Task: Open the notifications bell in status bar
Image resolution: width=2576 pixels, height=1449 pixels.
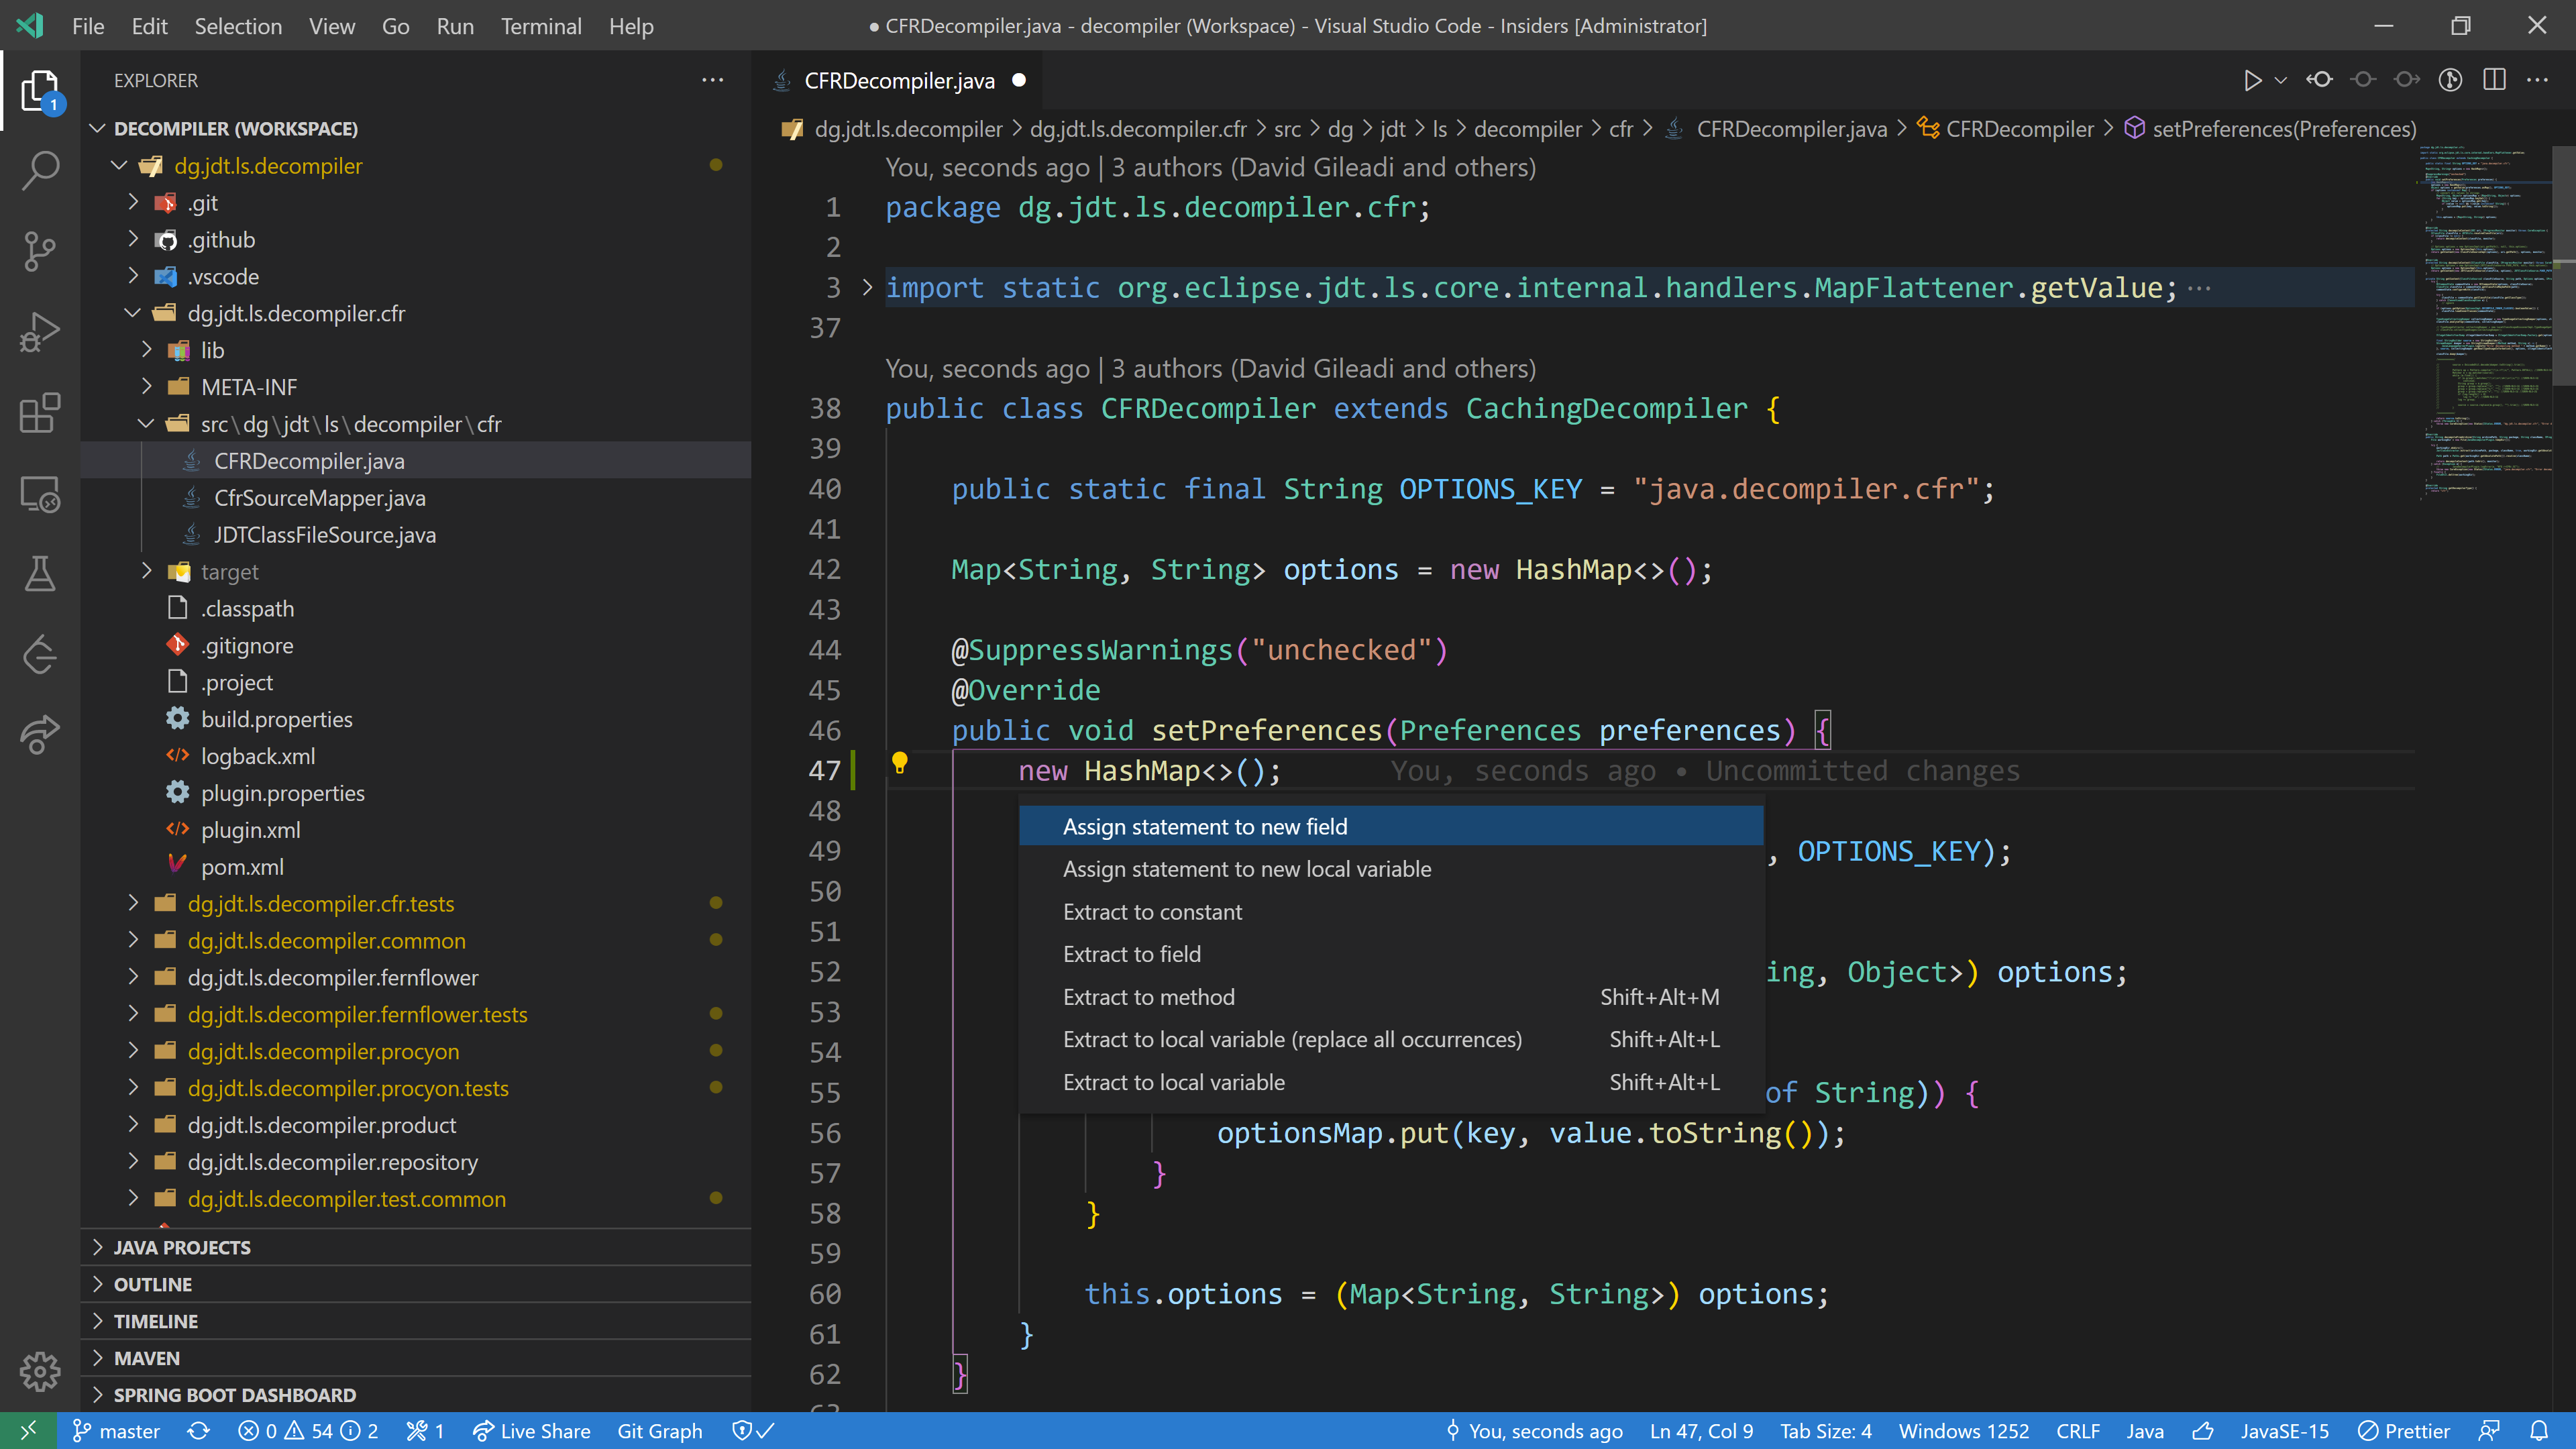Action: click(x=2539, y=1431)
